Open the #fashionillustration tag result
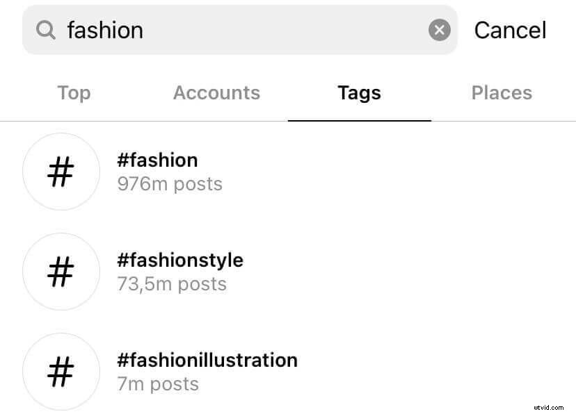This screenshot has height=414, width=576. click(x=207, y=361)
